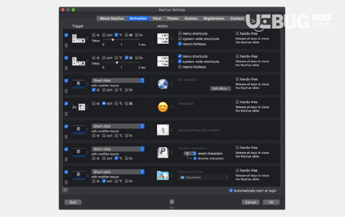This screenshot has width=345, height=217.
Task: Uncheck macro hotkeys in first row
Action: pos(180,44)
